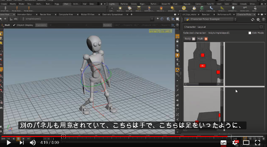Open the right shelf set options arrow

pos(265,4)
